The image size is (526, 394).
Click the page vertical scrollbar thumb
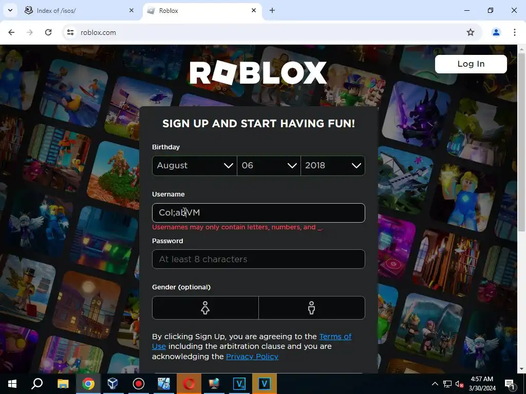tap(521, 142)
